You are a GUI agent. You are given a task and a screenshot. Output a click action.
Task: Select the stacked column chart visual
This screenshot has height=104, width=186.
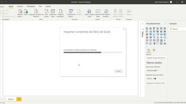[151, 28]
